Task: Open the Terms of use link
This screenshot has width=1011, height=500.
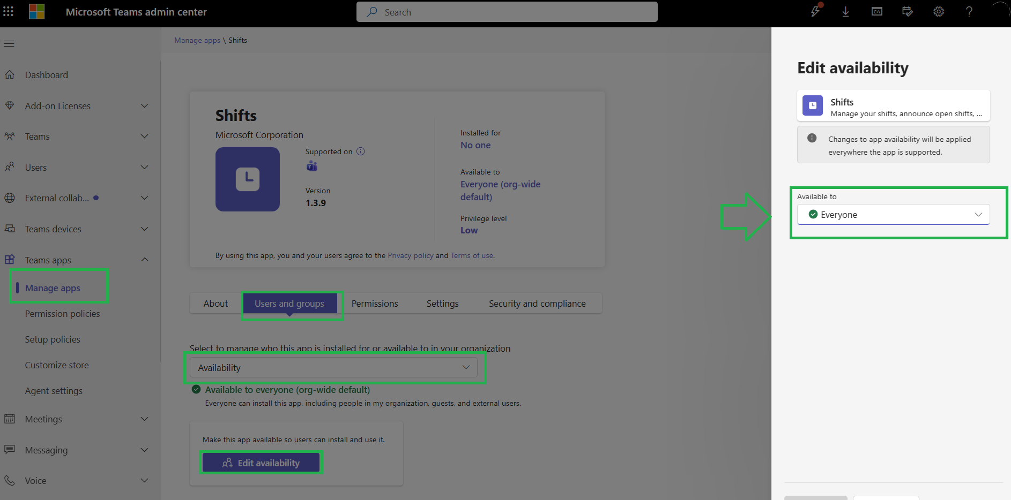Action: (x=472, y=255)
